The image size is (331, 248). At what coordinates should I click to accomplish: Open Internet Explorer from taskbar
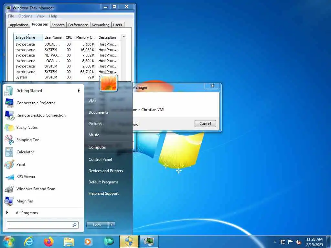pyautogui.click(x=28, y=242)
